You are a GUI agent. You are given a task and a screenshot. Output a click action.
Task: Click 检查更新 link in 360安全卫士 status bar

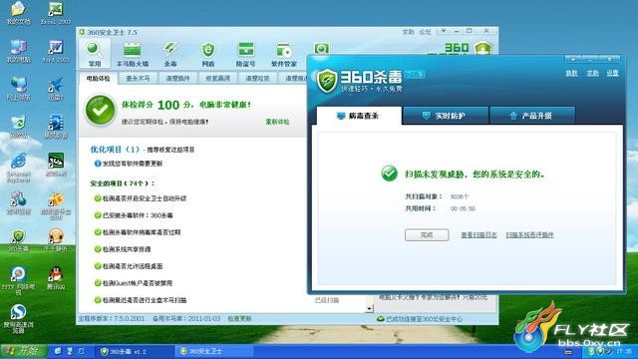[239, 319]
